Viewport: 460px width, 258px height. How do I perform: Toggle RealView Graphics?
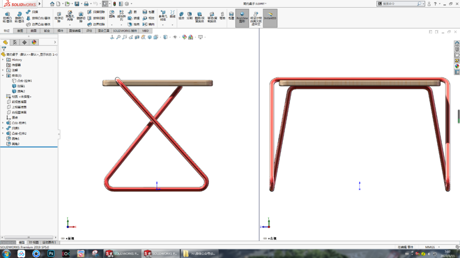(x=242, y=18)
